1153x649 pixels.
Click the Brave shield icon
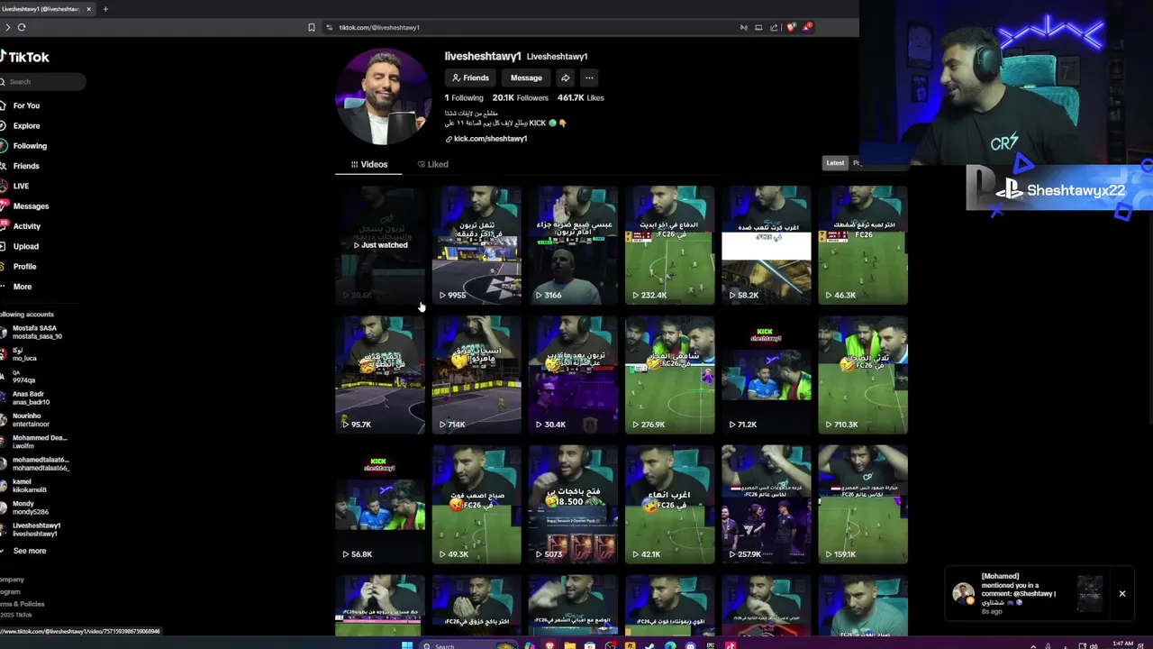791,27
